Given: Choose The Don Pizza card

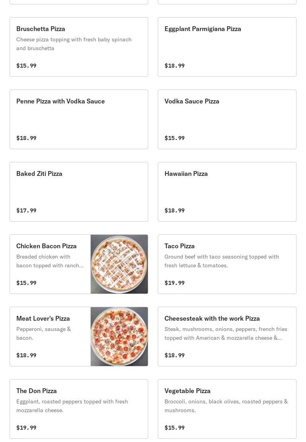Looking at the screenshot, I should [x=79, y=409].
